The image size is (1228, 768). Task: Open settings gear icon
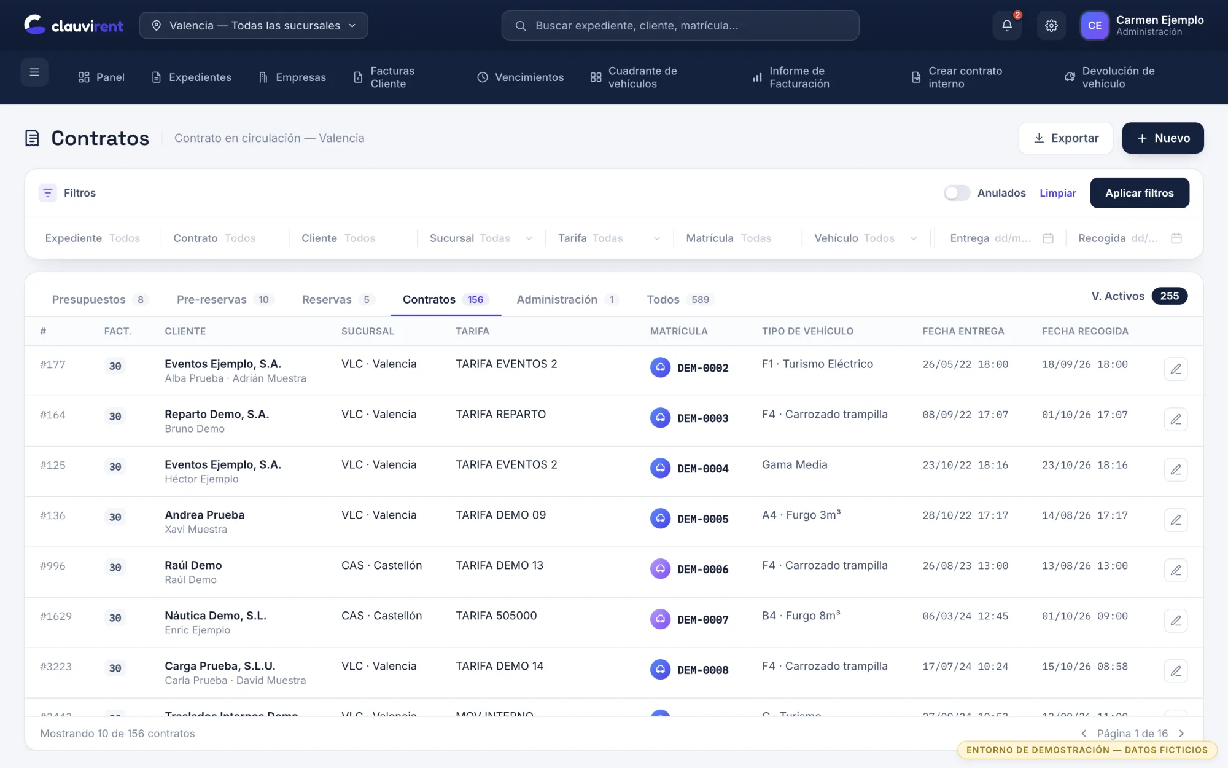(1051, 25)
